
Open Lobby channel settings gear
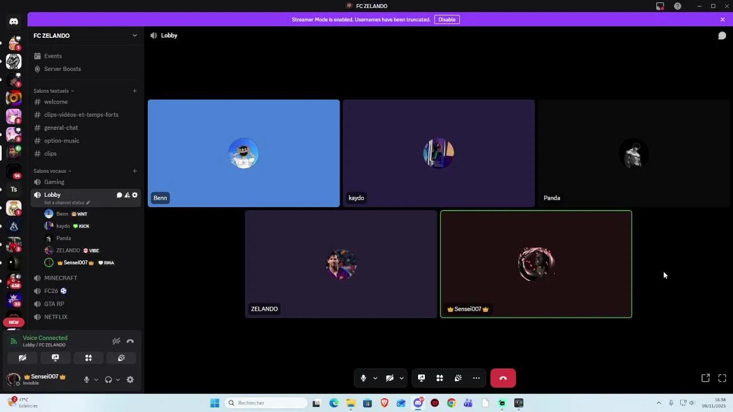point(135,195)
